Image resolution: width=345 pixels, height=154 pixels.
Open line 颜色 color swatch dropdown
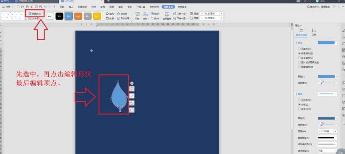point(327,118)
